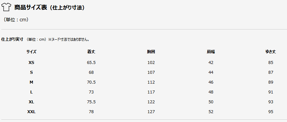The height and width of the screenshot is (122, 287).
Task: Click the XS size row label
Action: tap(31, 63)
